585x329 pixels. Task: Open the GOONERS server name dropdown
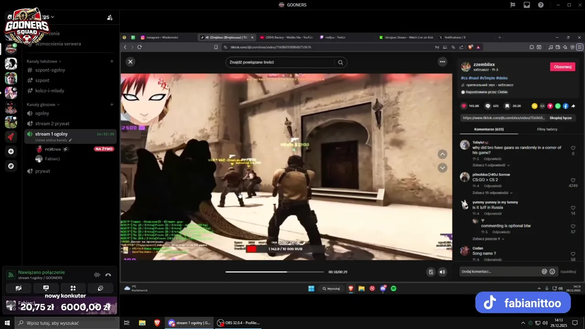tap(47, 17)
